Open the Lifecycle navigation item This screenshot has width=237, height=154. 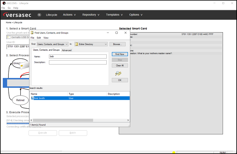point(52,15)
